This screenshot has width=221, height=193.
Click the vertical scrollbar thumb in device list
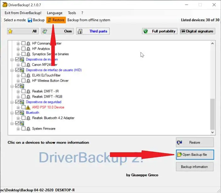point(212,114)
